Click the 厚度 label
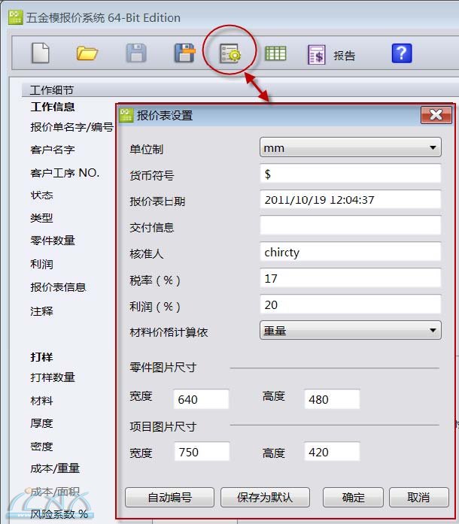Viewport: 459px width, 524px height. pyautogui.click(x=41, y=423)
